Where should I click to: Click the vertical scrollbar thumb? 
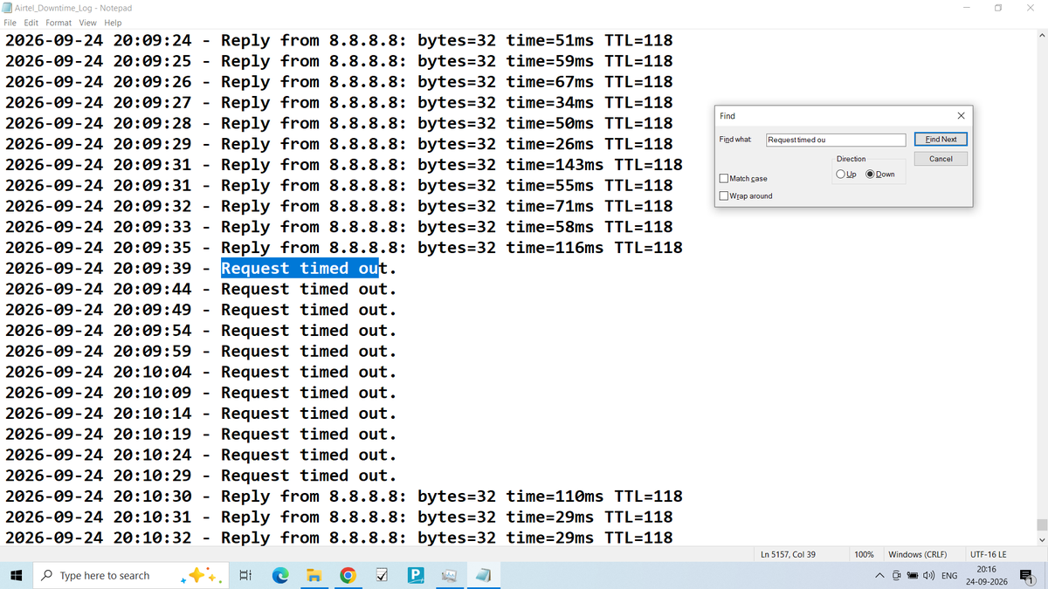pos(1040,524)
